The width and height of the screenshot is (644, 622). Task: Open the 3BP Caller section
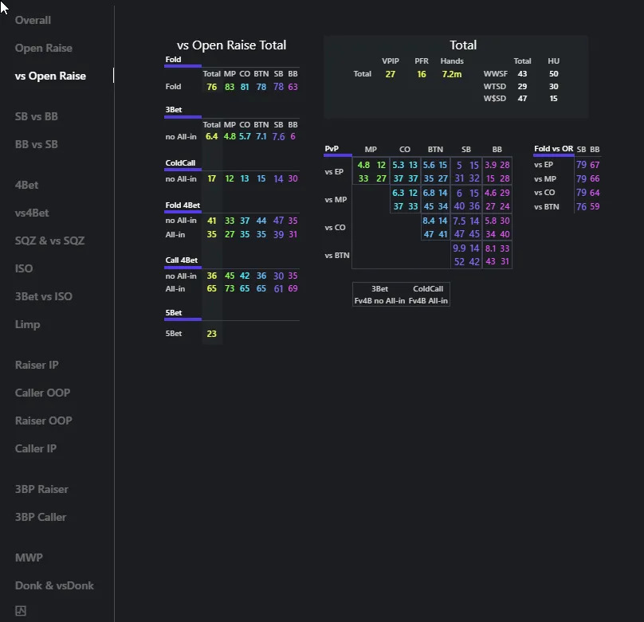click(x=41, y=517)
